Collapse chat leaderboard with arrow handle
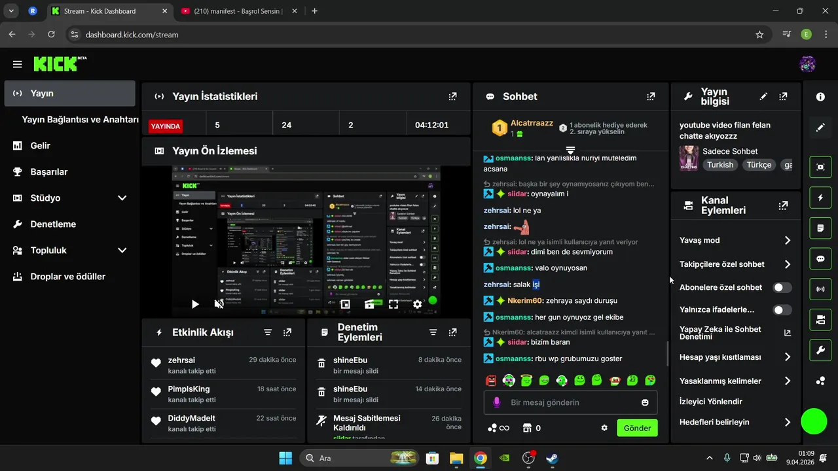This screenshot has height=471, width=838. tap(570, 150)
